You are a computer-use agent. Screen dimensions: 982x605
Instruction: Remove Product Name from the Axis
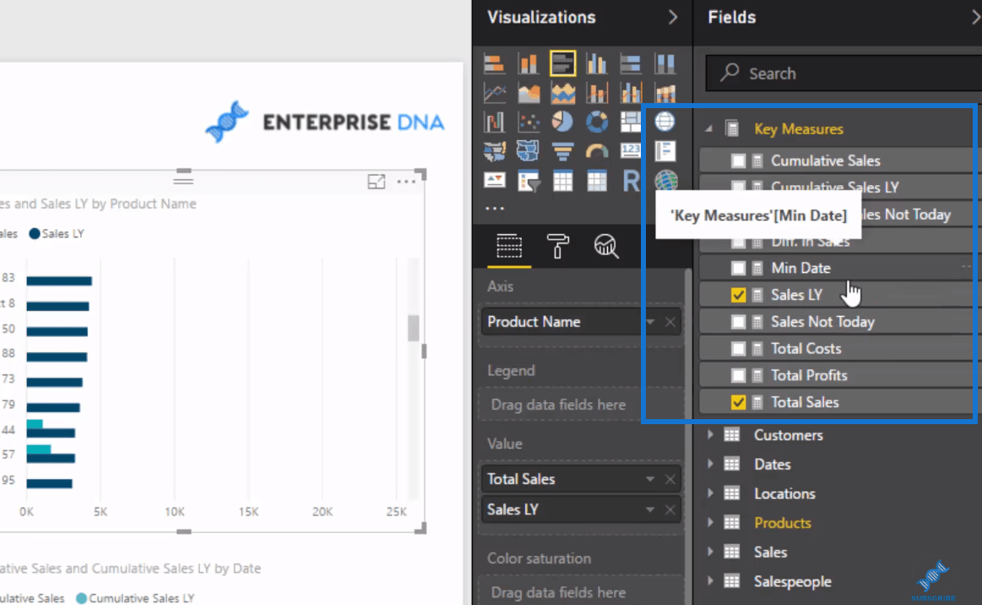pyautogui.click(x=670, y=322)
